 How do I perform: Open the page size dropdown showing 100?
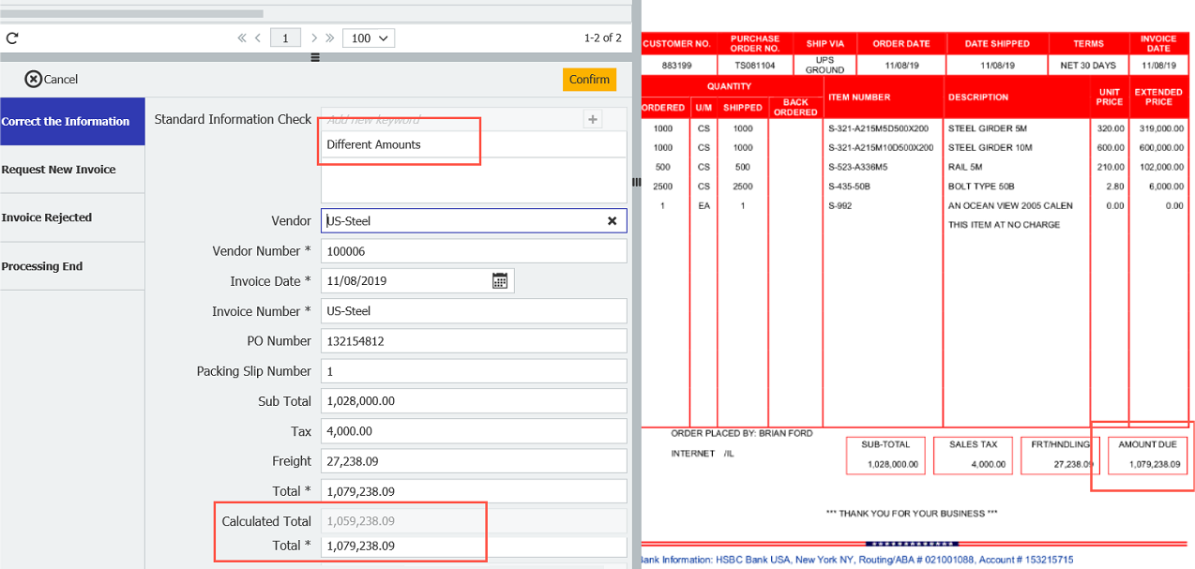click(x=369, y=38)
